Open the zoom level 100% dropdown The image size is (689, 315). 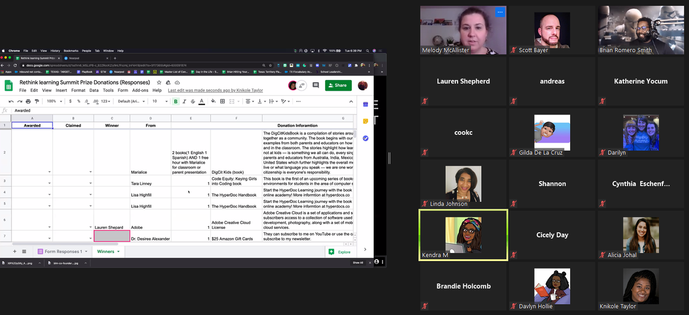[x=55, y=101]
